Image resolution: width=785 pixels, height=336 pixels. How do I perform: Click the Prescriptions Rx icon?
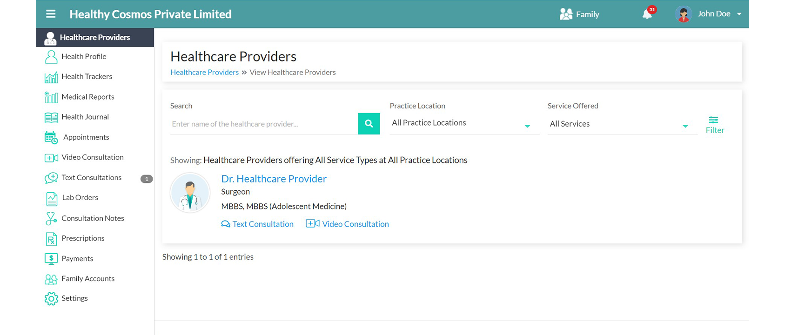[51, 239]
